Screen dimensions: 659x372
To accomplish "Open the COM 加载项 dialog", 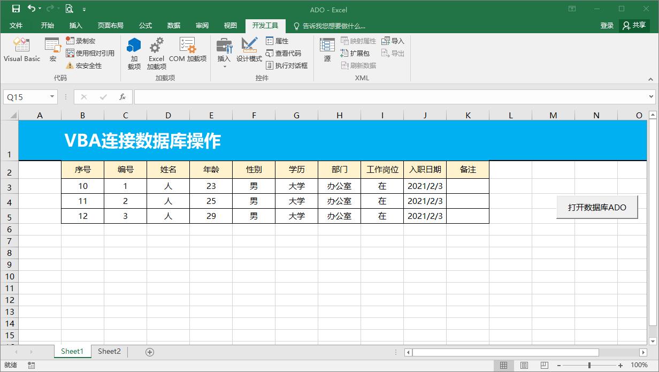I will click(x=187, y=51).
